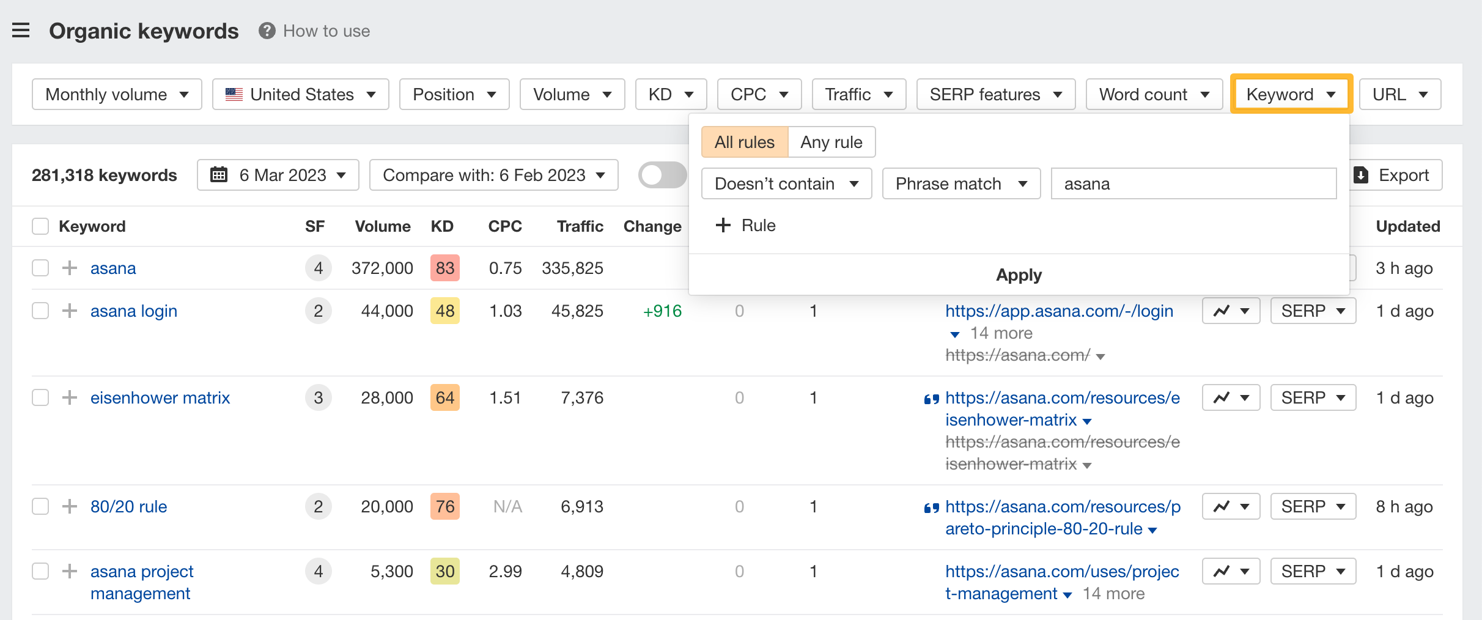Open the 80/20 rule keyword link

tap(129, 506)
